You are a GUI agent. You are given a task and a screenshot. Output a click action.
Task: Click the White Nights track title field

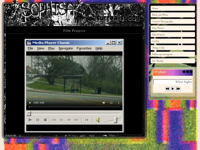[x=173, y=82]
